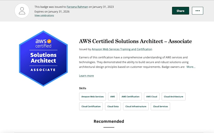Select the Cloud Certification skill tag
This screenshot has height=133, width=214.
pyautogui.click(x=91, y=106)
